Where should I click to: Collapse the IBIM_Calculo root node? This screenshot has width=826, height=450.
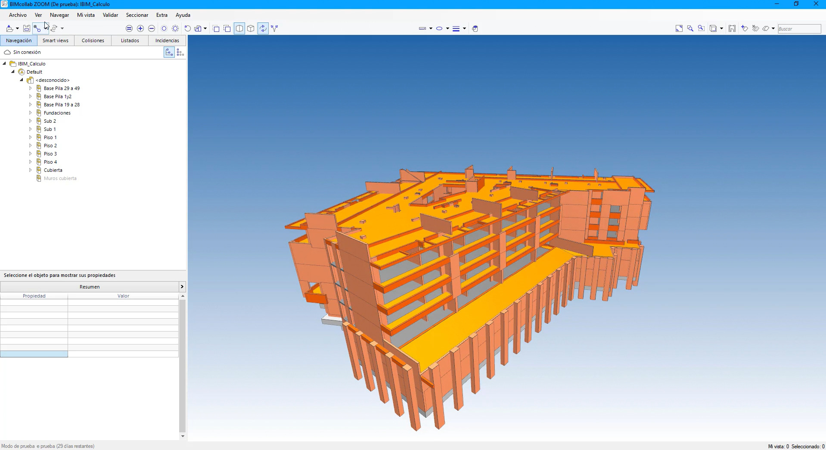[x=5, y=64]
